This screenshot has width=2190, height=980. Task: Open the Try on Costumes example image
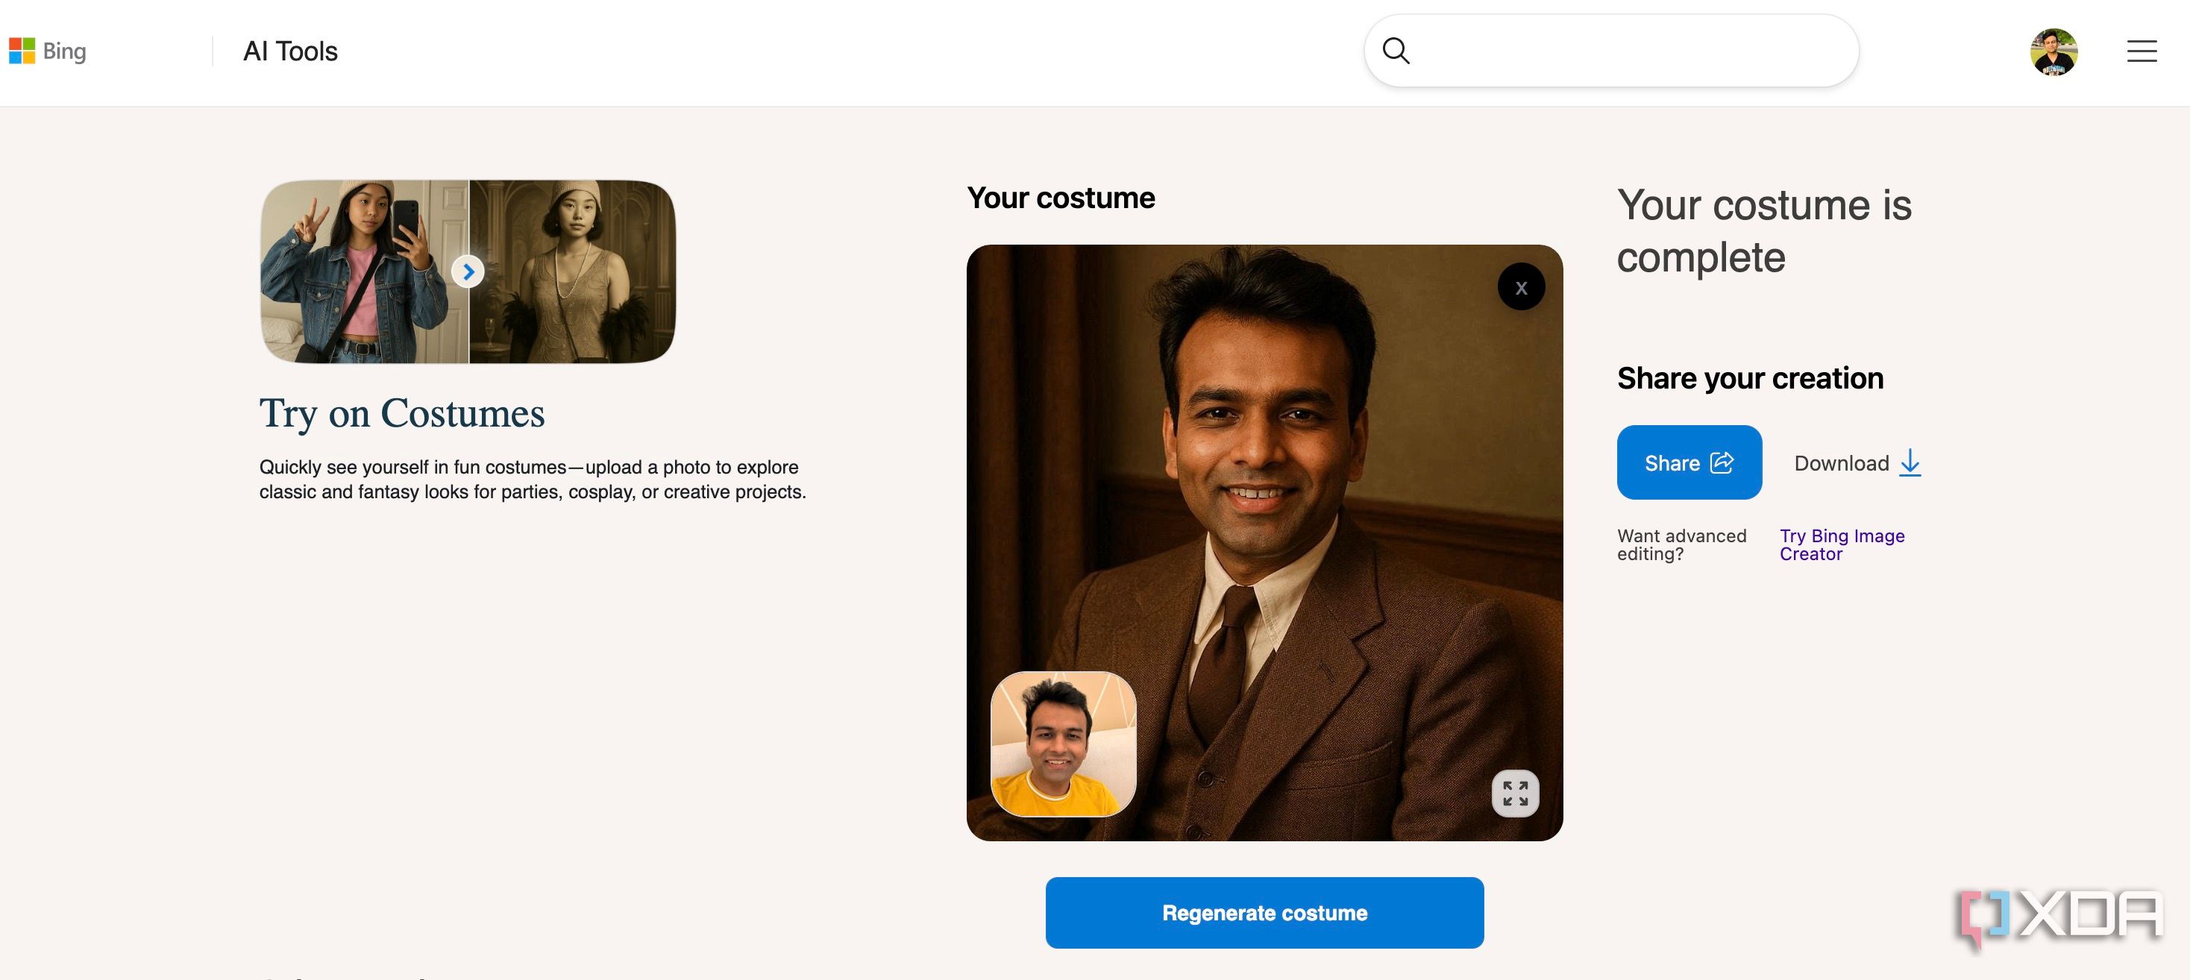click(468, 271)
